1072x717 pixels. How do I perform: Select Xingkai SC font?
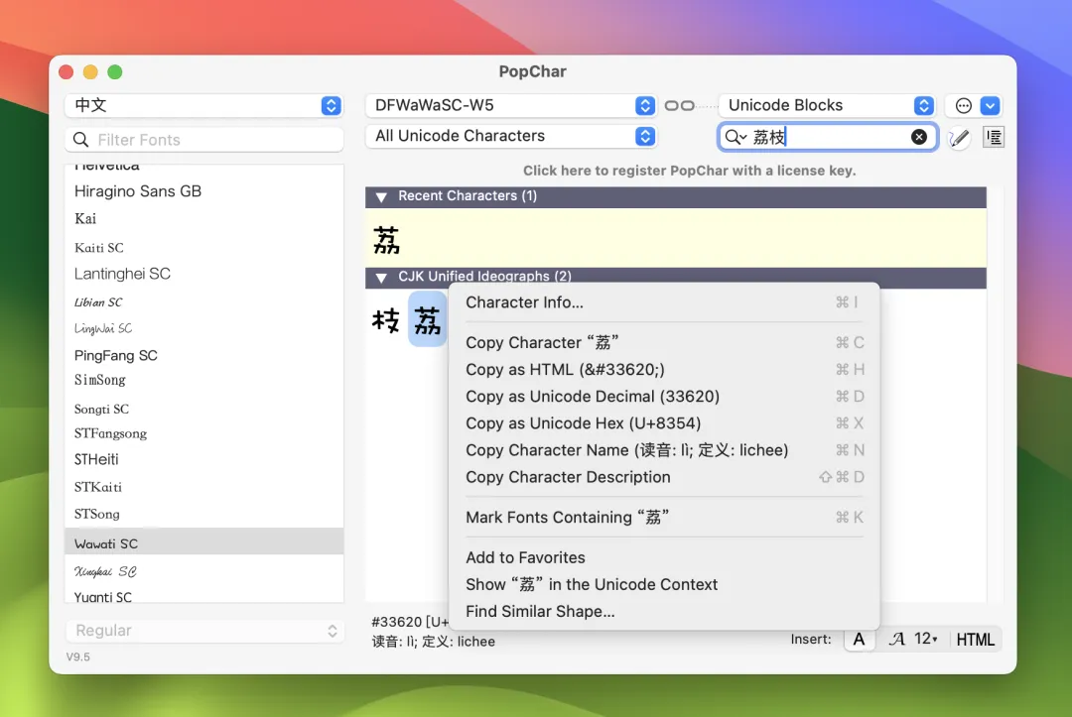click(203, 571)
